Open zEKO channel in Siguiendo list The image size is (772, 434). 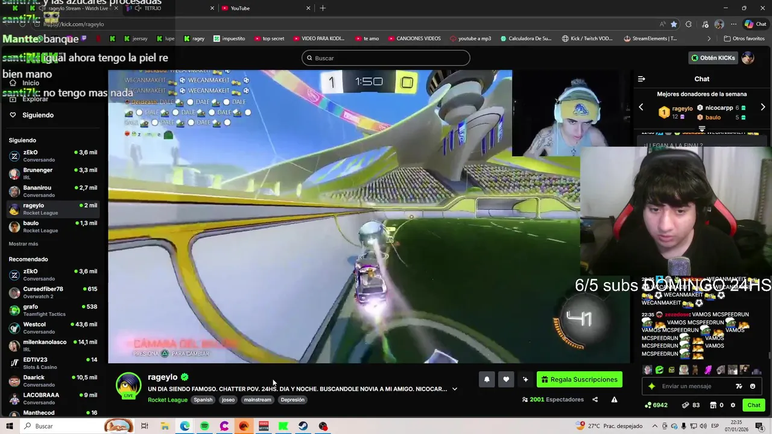[x=53, y=156]
